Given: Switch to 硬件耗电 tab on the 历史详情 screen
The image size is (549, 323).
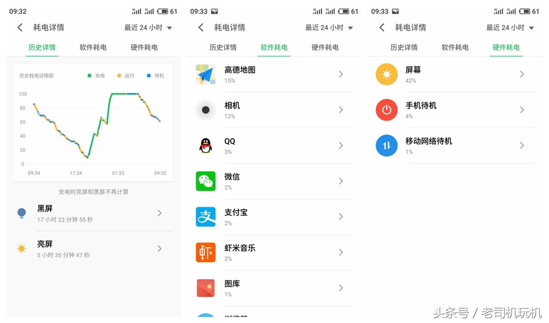Looking at the screenshot, I should point(144,47).
